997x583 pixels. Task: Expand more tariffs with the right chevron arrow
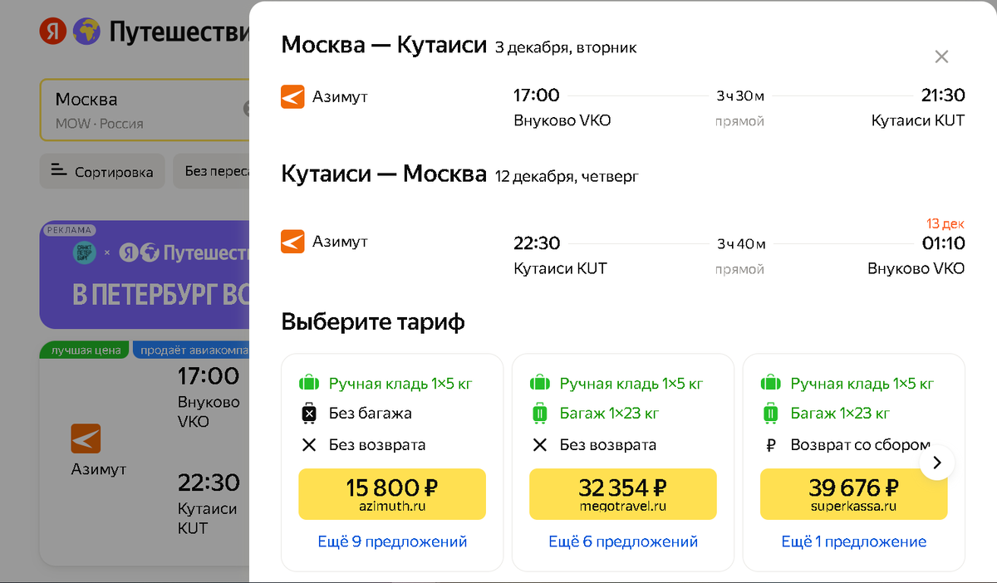(x=936, y=463)
